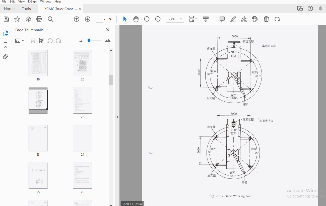Select page 21 thumbnail
Screen dimensions: 326x206
(38, 100)
